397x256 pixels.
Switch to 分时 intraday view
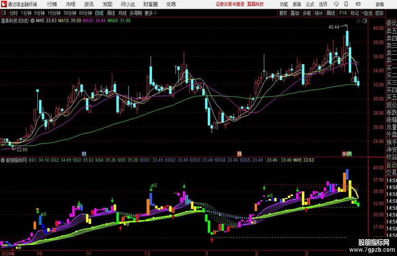click(13, 13)
